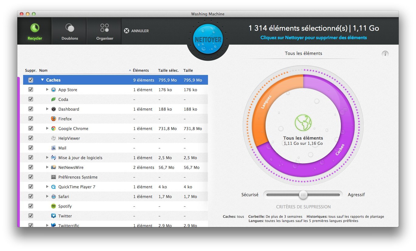Click the Coda leaf icon
416x251 pixels.
tap(54, 99)
